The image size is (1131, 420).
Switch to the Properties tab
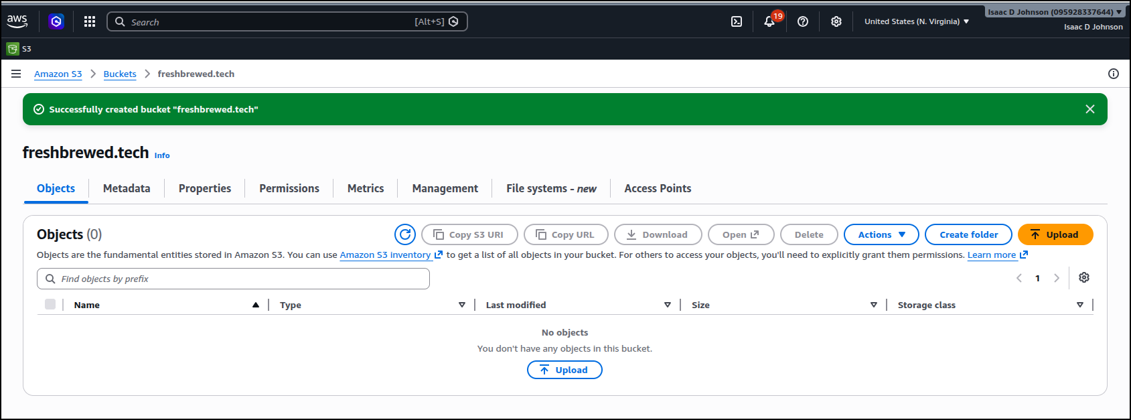click(x=205, y=188)
